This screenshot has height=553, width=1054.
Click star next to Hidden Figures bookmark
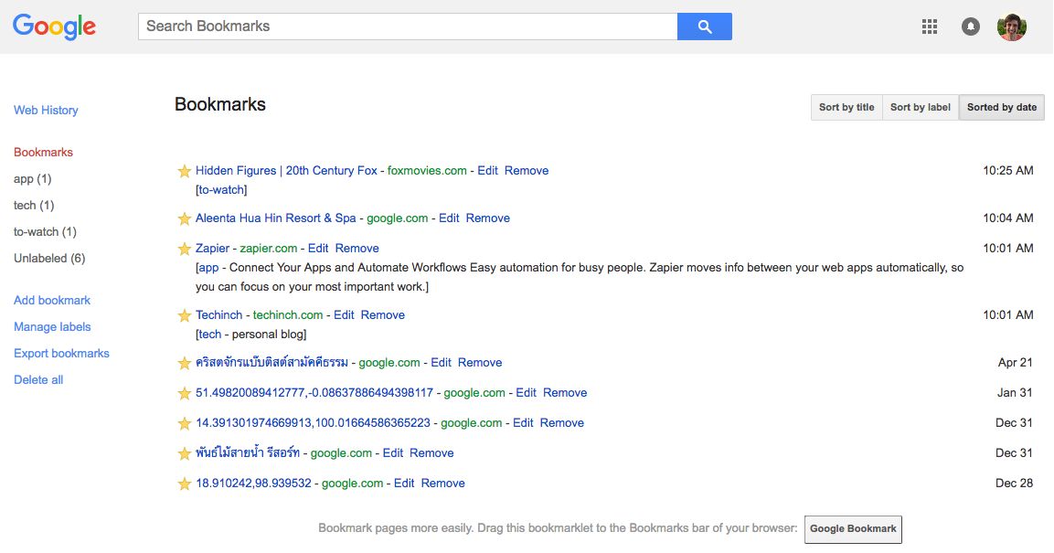185,171
